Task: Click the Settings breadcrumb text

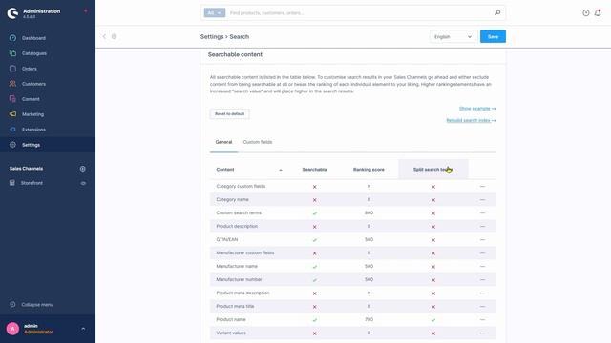Action: 212,36
